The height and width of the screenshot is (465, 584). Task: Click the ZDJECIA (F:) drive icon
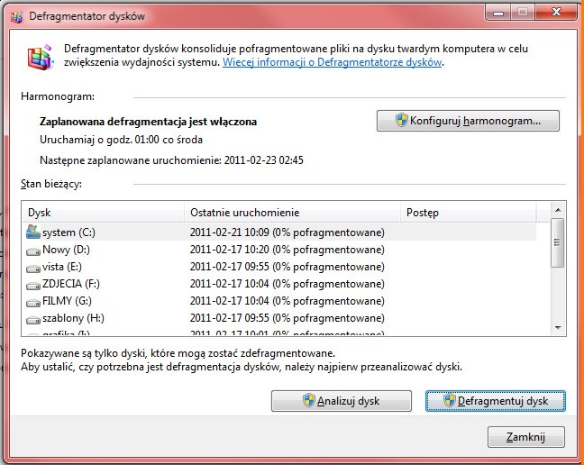[34, 284]
